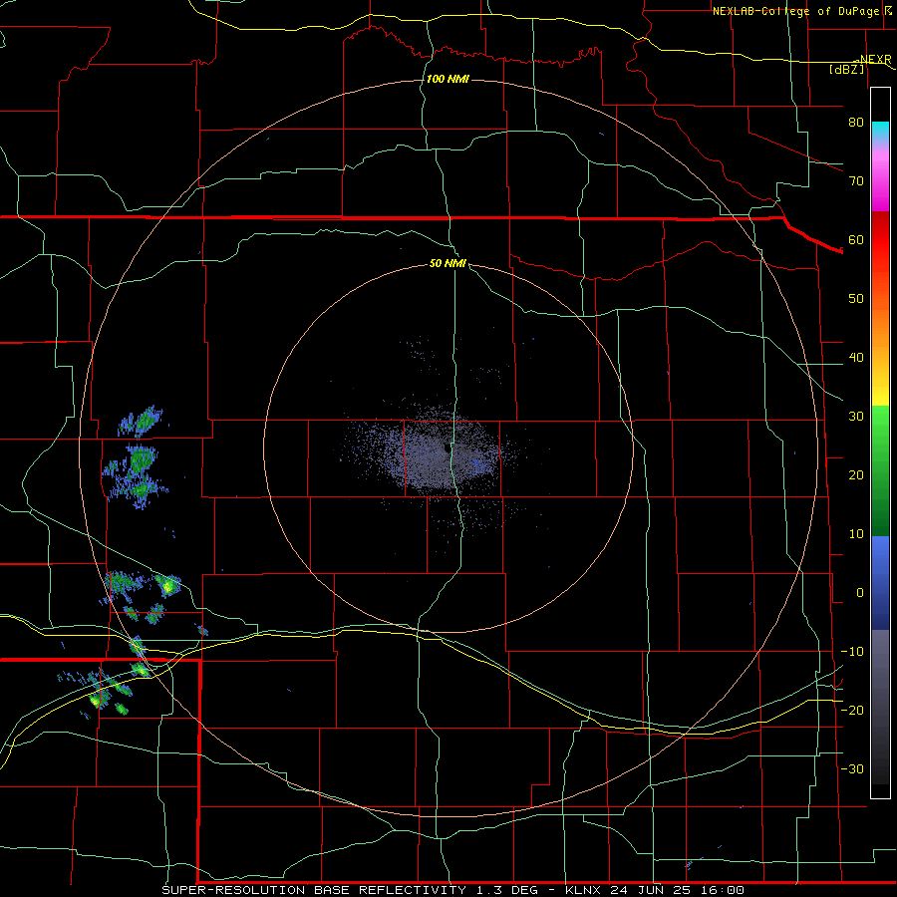Click the 70 dBZ legend value
The height and width of the screenshot is (897, 897).
(856, 181)
